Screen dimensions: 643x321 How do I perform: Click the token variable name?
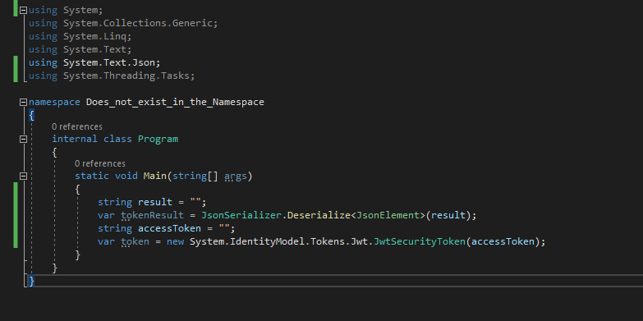point(135,241)
